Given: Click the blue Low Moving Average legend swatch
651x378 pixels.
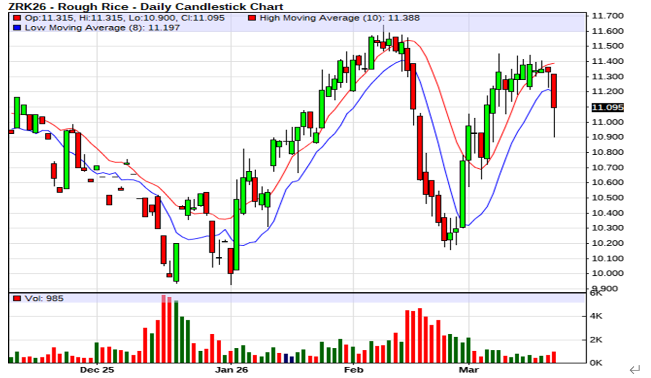Looking at the screenshot, I should (x=17, y=28).
